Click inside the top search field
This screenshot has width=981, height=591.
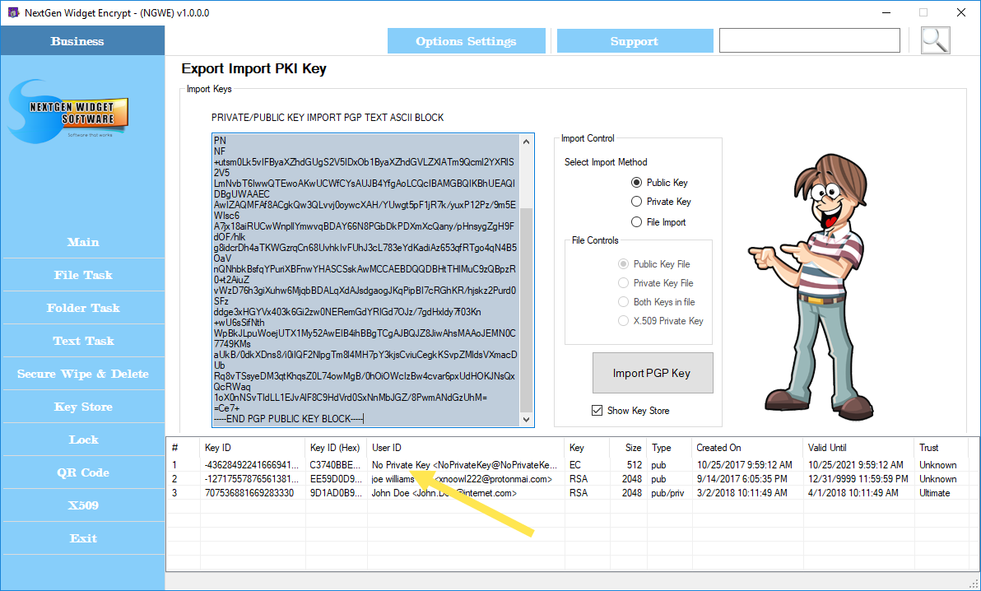(x=810, y=40)
